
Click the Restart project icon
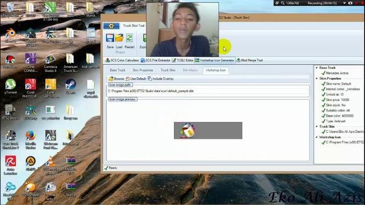(x=129, y=40)
